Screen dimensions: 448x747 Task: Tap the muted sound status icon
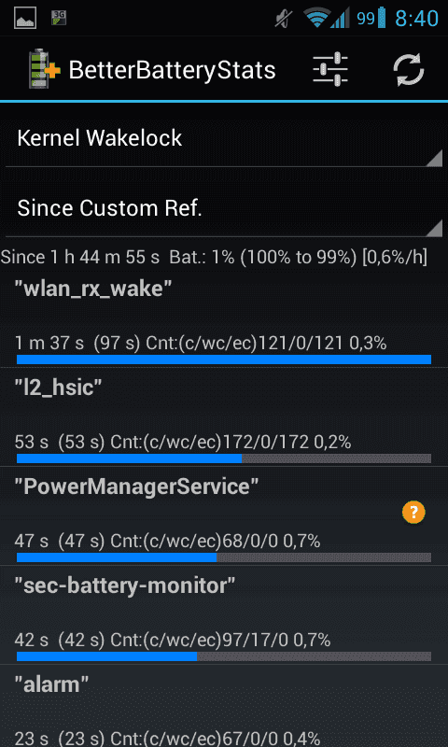pyautogui.click(x=284, y=19)
